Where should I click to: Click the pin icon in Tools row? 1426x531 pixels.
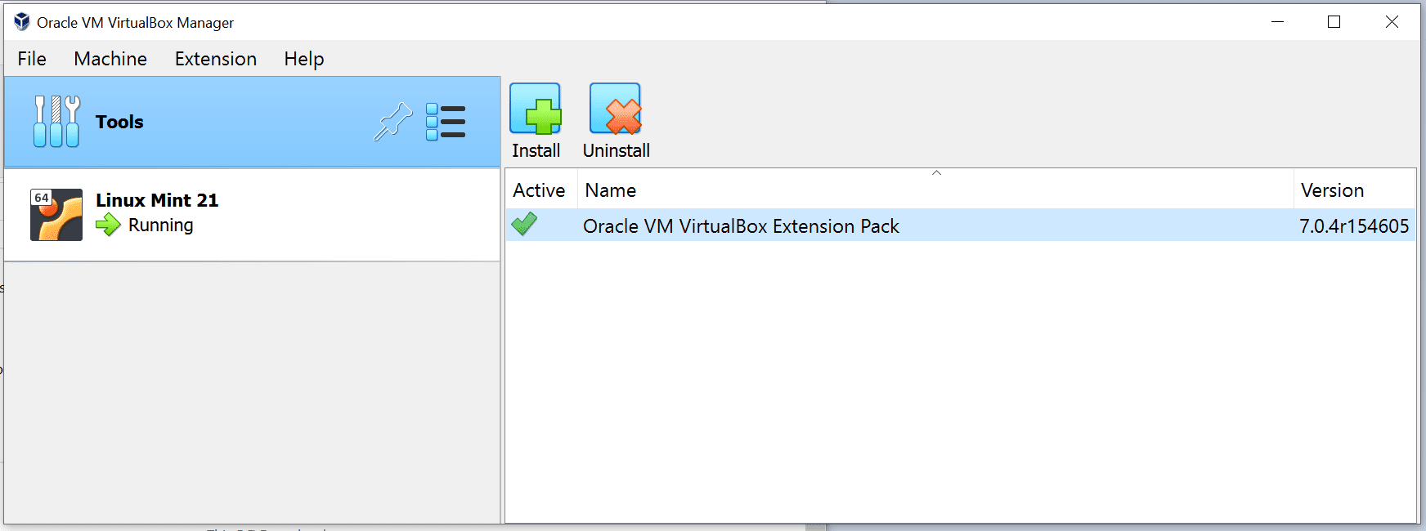coord(393,122)
